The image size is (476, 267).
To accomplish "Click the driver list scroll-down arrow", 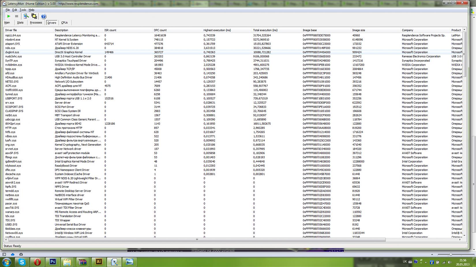I will [x=464, y=235].
